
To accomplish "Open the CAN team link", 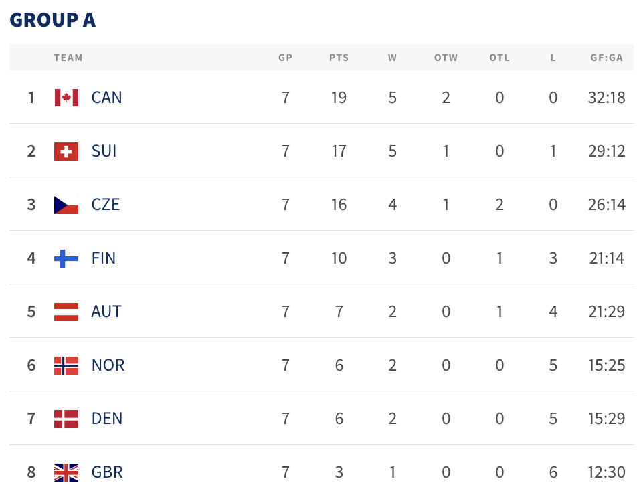I will [106, 98].
